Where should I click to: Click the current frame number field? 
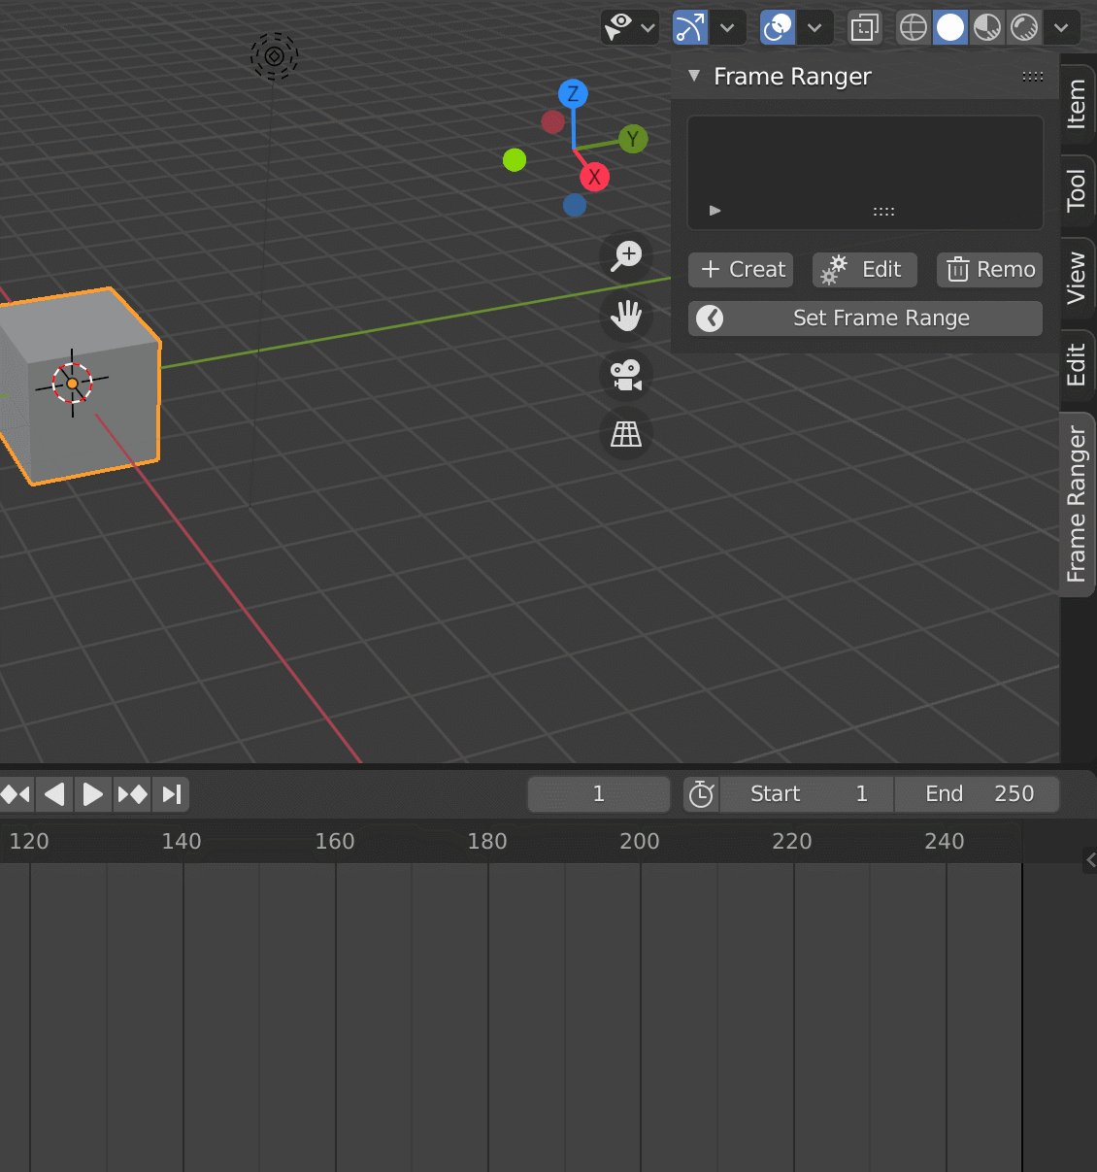598,793
